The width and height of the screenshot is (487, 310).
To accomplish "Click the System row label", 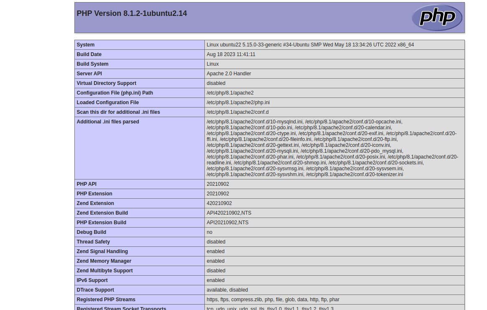I will click(86, 45).
